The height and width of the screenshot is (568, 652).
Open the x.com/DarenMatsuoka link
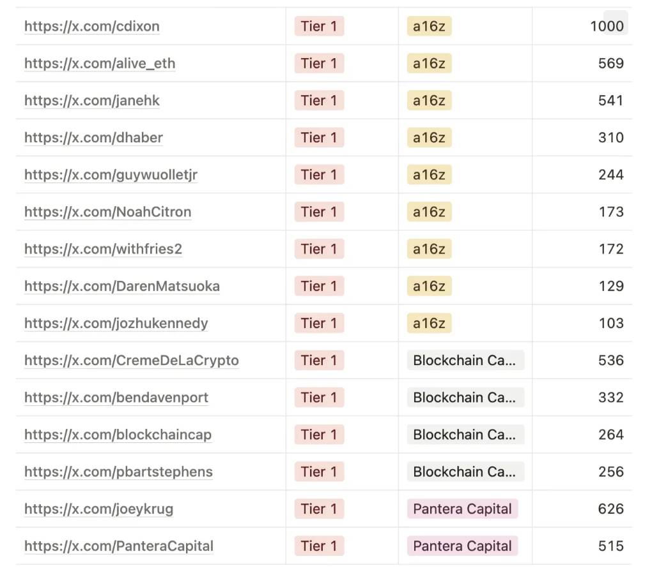pyautogui.click(x=122, y=287)
